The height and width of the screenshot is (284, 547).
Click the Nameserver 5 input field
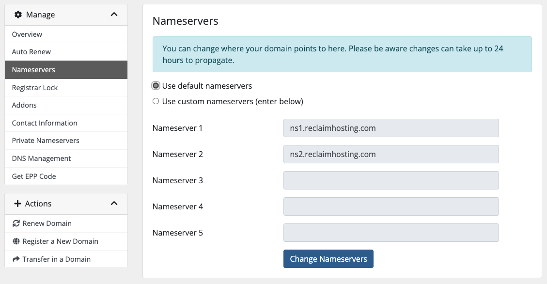pyautogui.click(x=391, y=233)
